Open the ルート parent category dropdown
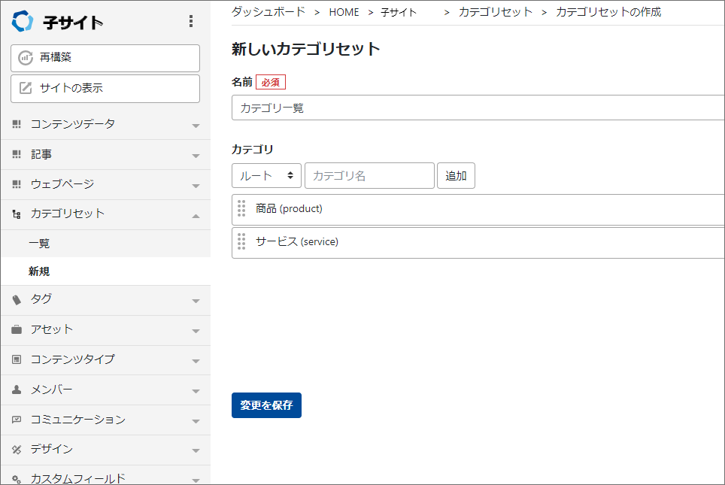The image size is (725, 485). coord(266,176)
